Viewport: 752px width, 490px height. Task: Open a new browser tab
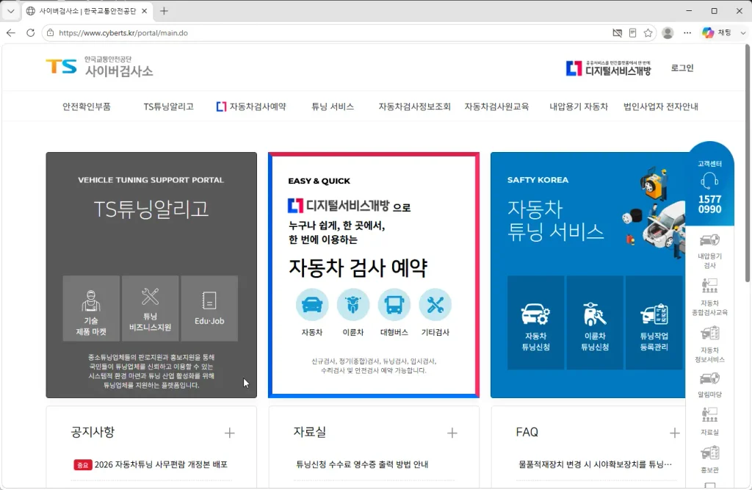click(x=164, y=10)
